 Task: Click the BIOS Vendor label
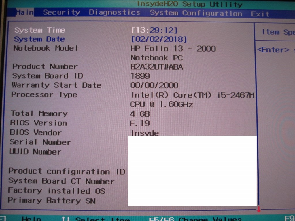36,132
